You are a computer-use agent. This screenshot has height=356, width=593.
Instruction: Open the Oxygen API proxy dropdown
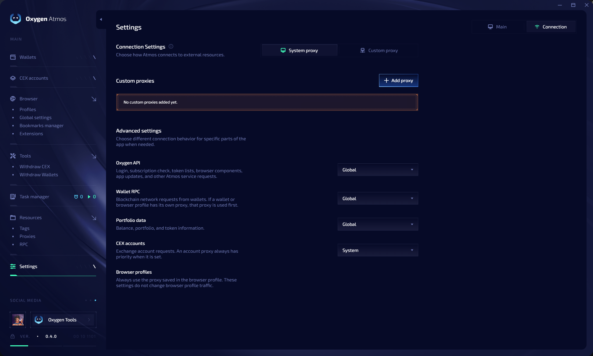coord(378,170)
